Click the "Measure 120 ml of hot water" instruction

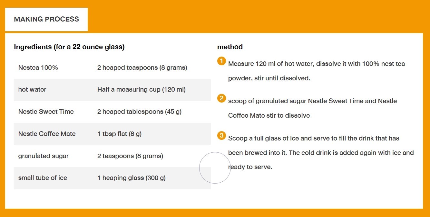pyautogui.click(x=317, y=71)
